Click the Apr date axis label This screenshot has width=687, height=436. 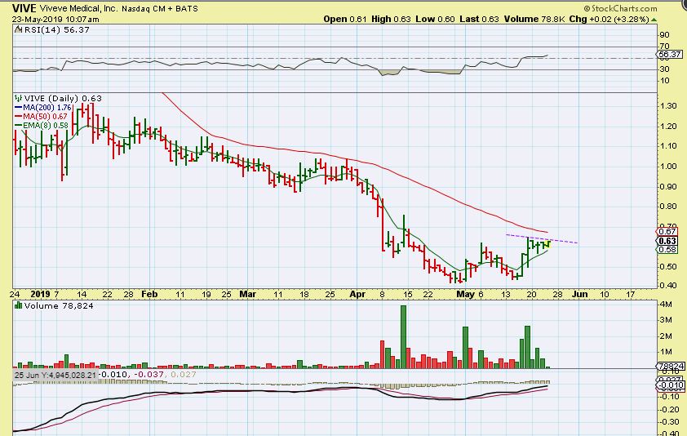pos(357,294)
